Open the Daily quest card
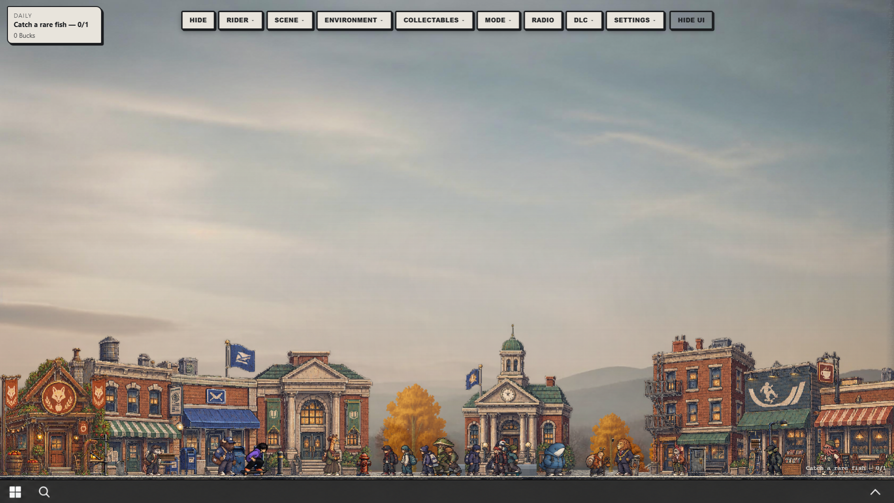This screenshot has width=894, height=503. point(54,26)
